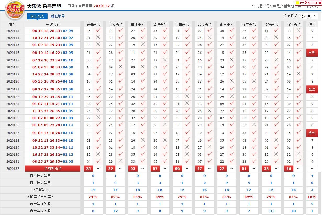Click 元丰's X mark in row 2020120
Image resolution: width=322 pixels, height=215 pixels.
(254, 81)
